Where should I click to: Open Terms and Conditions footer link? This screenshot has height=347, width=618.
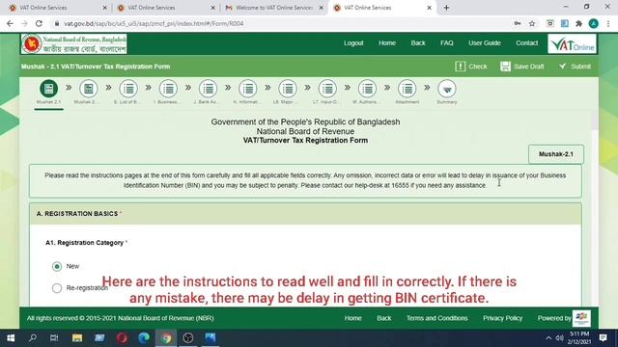point(437,318)
